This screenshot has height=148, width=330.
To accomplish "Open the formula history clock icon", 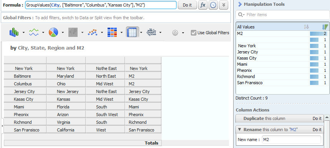I will pos(213,5).
